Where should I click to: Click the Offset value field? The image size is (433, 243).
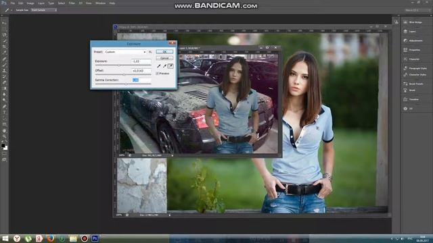(x=141, y=70)
